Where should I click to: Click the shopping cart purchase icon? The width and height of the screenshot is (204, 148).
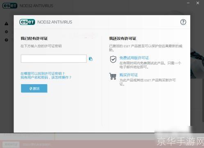point(113,76)
